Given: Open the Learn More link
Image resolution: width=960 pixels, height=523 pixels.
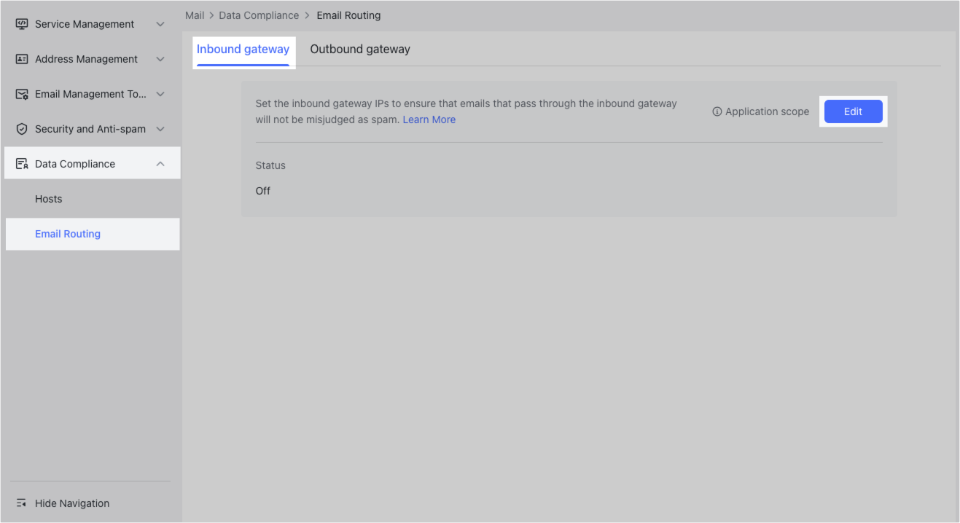Looking at the screenshot, I should [x=429, y=119].
